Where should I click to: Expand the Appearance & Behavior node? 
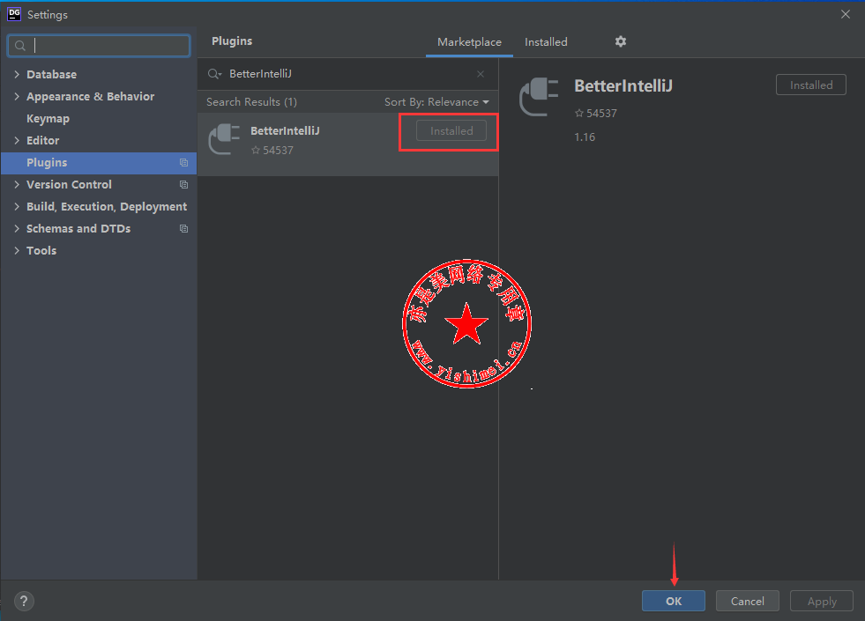point(17,96)
